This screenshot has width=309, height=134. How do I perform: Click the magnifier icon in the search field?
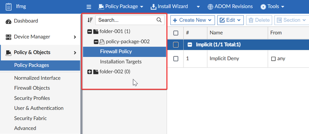click(159, 20)
